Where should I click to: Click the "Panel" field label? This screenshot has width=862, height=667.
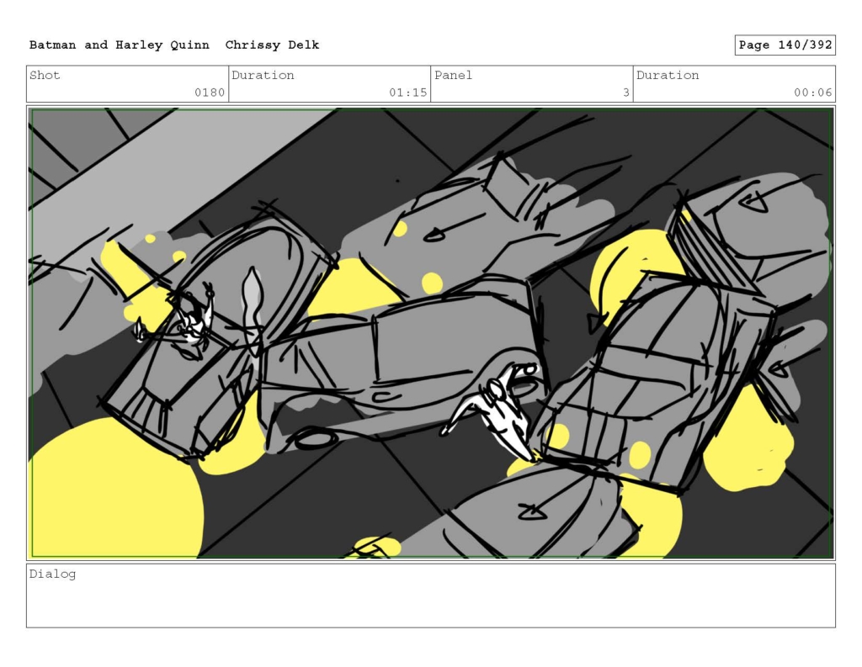click(x=453, y=75)
